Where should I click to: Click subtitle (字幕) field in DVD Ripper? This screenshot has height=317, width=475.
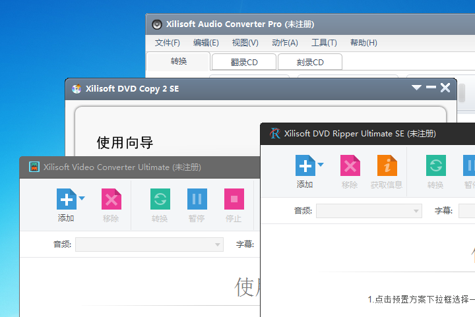coord(467,211)
